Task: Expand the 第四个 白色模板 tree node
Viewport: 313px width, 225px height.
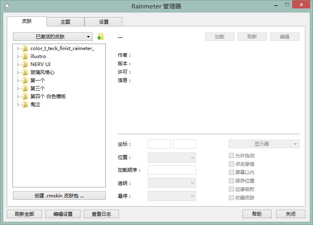Action: pyautogui.click(x=18, y=96)
